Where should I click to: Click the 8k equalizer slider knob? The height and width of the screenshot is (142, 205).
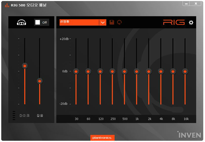173,72
